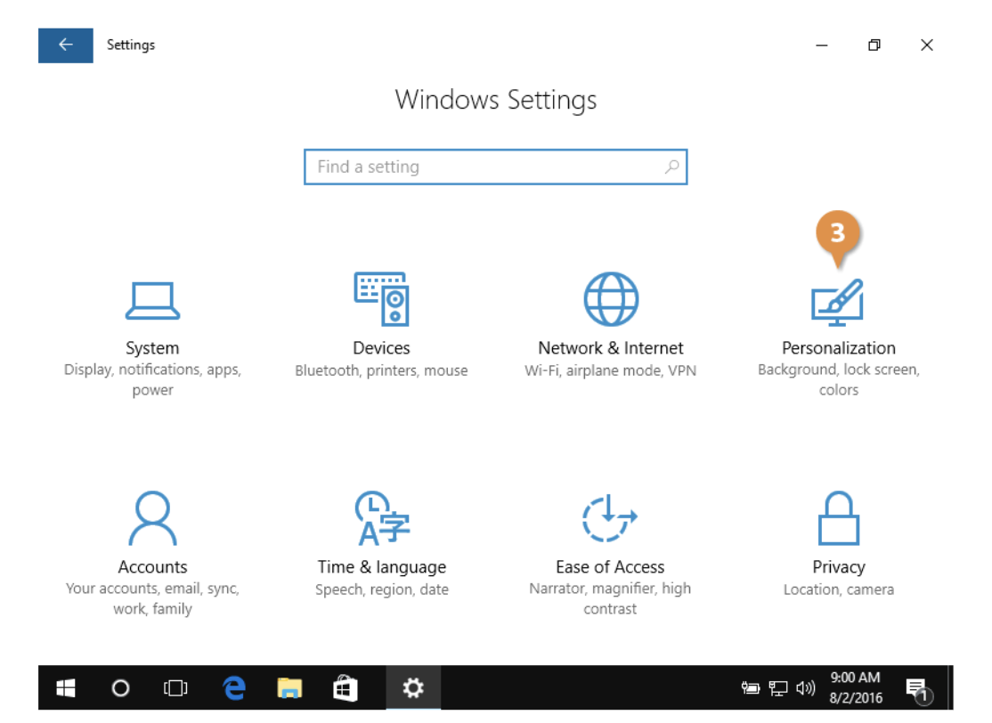Viewport: 992px width, 723px height.
Task: Click the taskbar clock showing 9:00 AM
Action: pyautogui.click(x=856, y=687)
